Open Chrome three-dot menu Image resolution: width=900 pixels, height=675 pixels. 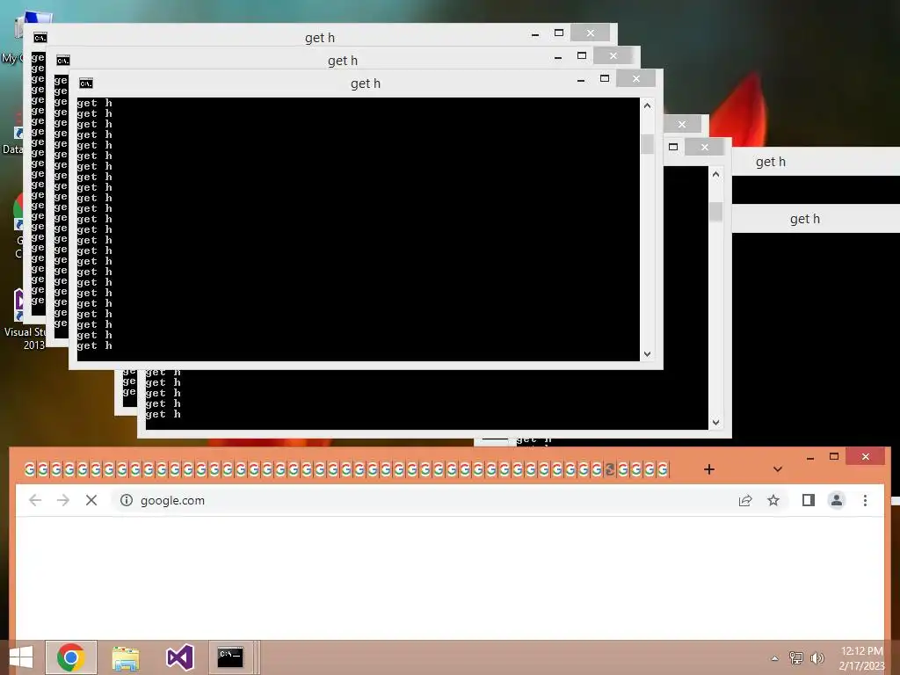[865, 500]
